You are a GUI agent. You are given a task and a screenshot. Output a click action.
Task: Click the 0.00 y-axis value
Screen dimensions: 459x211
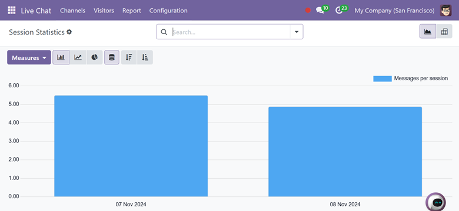14,196
